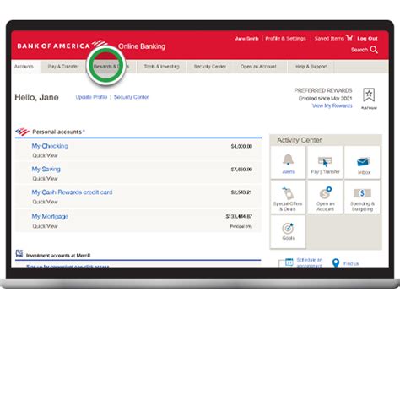Click the My Saving balance amount
The width and height of the screenshot is (400, 400).
[x=241, y=170]
